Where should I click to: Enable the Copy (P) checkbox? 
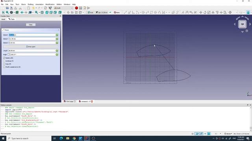tap(4, 64)
